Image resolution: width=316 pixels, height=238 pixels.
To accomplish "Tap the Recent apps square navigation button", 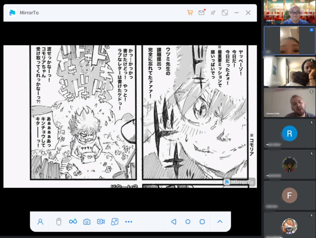I will [202, 222].
